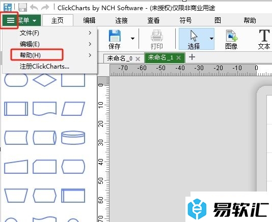
Task: Select the stored data curved shape
Action: (x=16, y=138)
